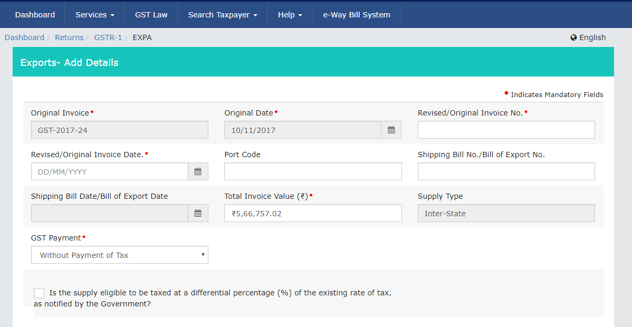632x327 pixels.
Task: Open calendar for Revised/Original Invoice Date
Action: (198, 171)
